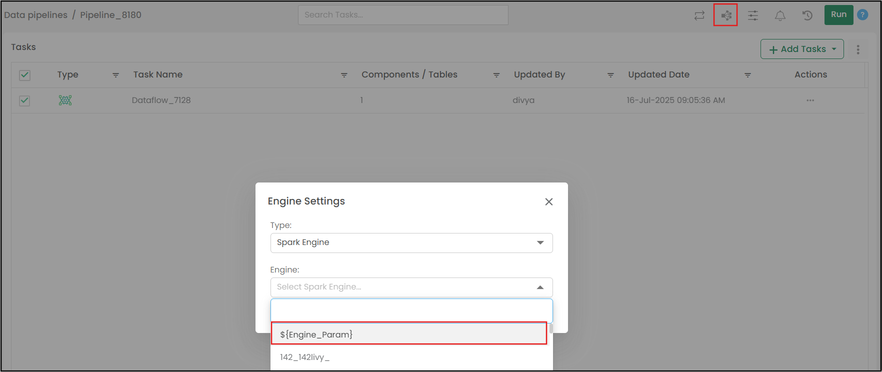Open the Add Tasks dropdown button
This screenshot has height=372, width=882.
802,49
